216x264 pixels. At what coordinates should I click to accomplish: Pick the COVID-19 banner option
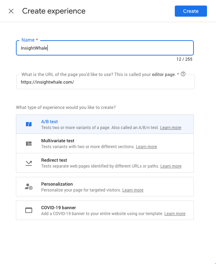105,210
